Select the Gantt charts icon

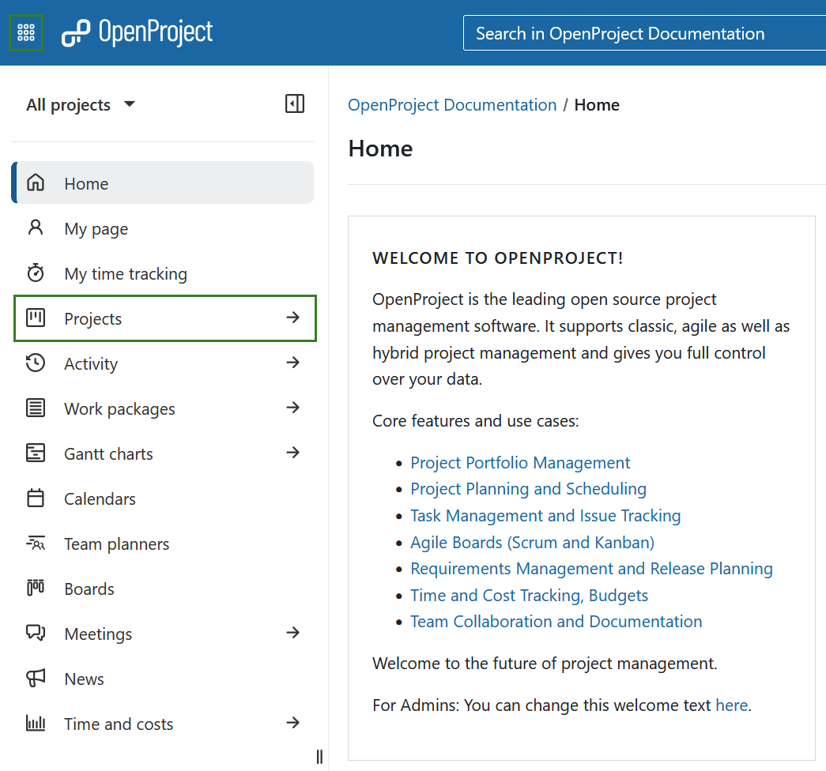coord(36,453)
